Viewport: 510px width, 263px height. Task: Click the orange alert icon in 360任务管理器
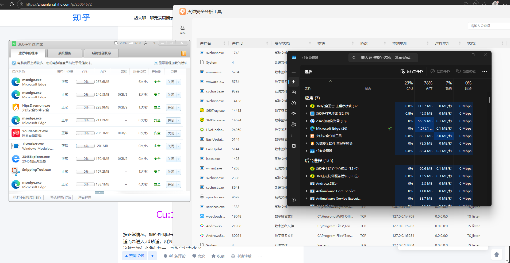[184, 53]
